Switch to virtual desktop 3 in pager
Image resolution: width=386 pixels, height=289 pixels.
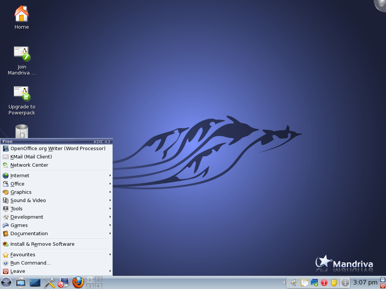pos(90,286)
